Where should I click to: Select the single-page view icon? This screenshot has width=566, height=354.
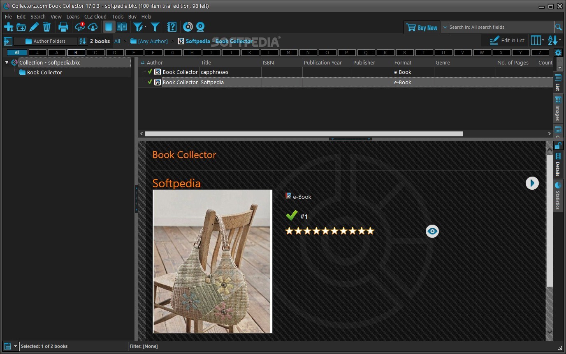pyautogui.click(x=109, y=27)
